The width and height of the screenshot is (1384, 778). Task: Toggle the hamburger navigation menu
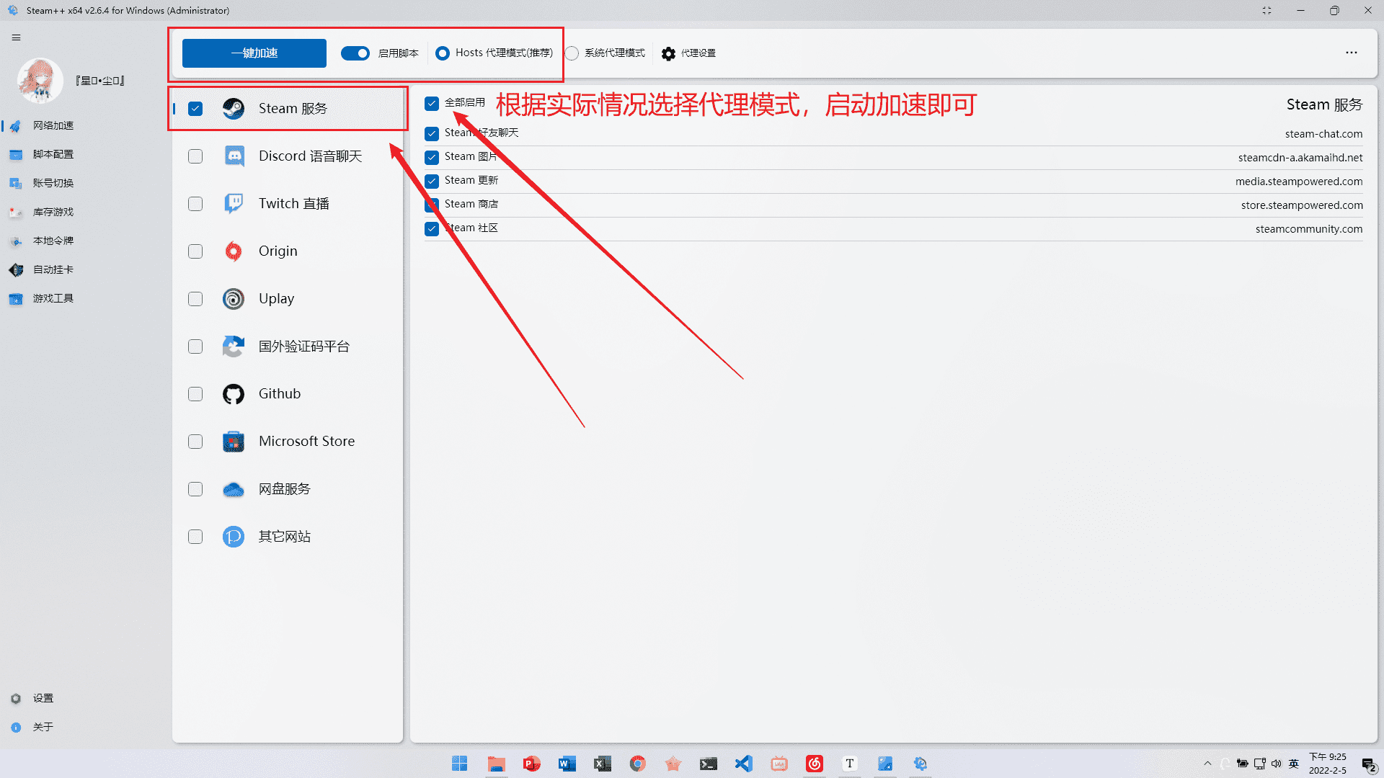click(x=16, y=37)
